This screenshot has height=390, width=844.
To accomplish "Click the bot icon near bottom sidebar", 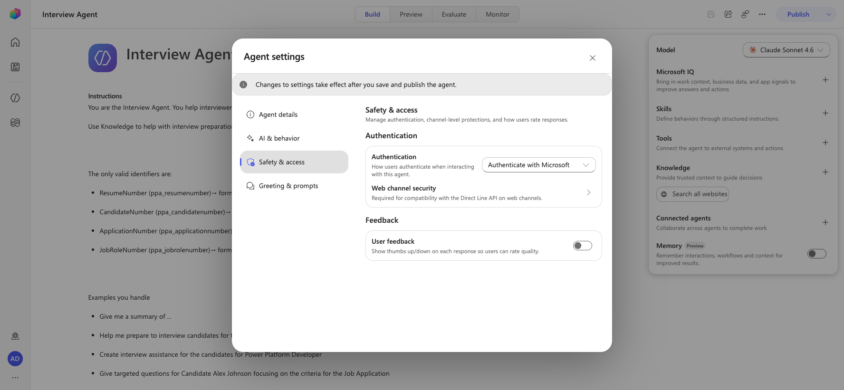I will (x=15, y=336).
